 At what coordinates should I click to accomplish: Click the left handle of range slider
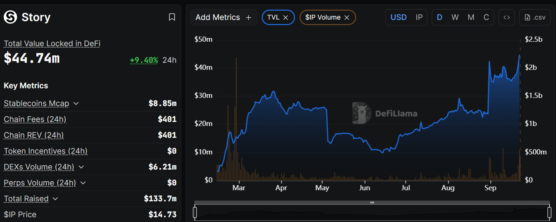195,212
